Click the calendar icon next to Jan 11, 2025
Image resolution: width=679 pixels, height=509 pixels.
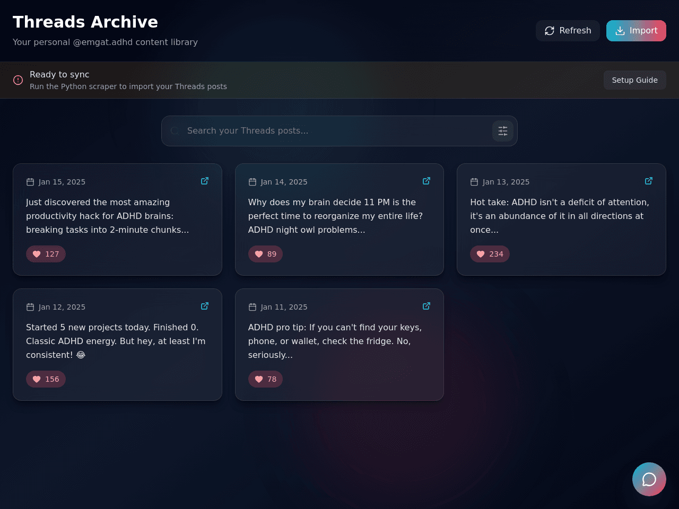click(253, 307)
